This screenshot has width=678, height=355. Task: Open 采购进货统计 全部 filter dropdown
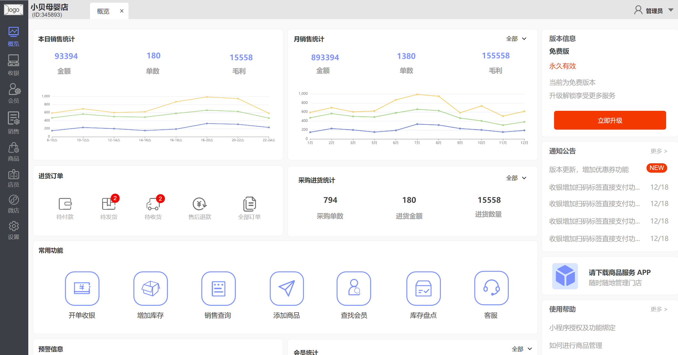coord(516,178)
